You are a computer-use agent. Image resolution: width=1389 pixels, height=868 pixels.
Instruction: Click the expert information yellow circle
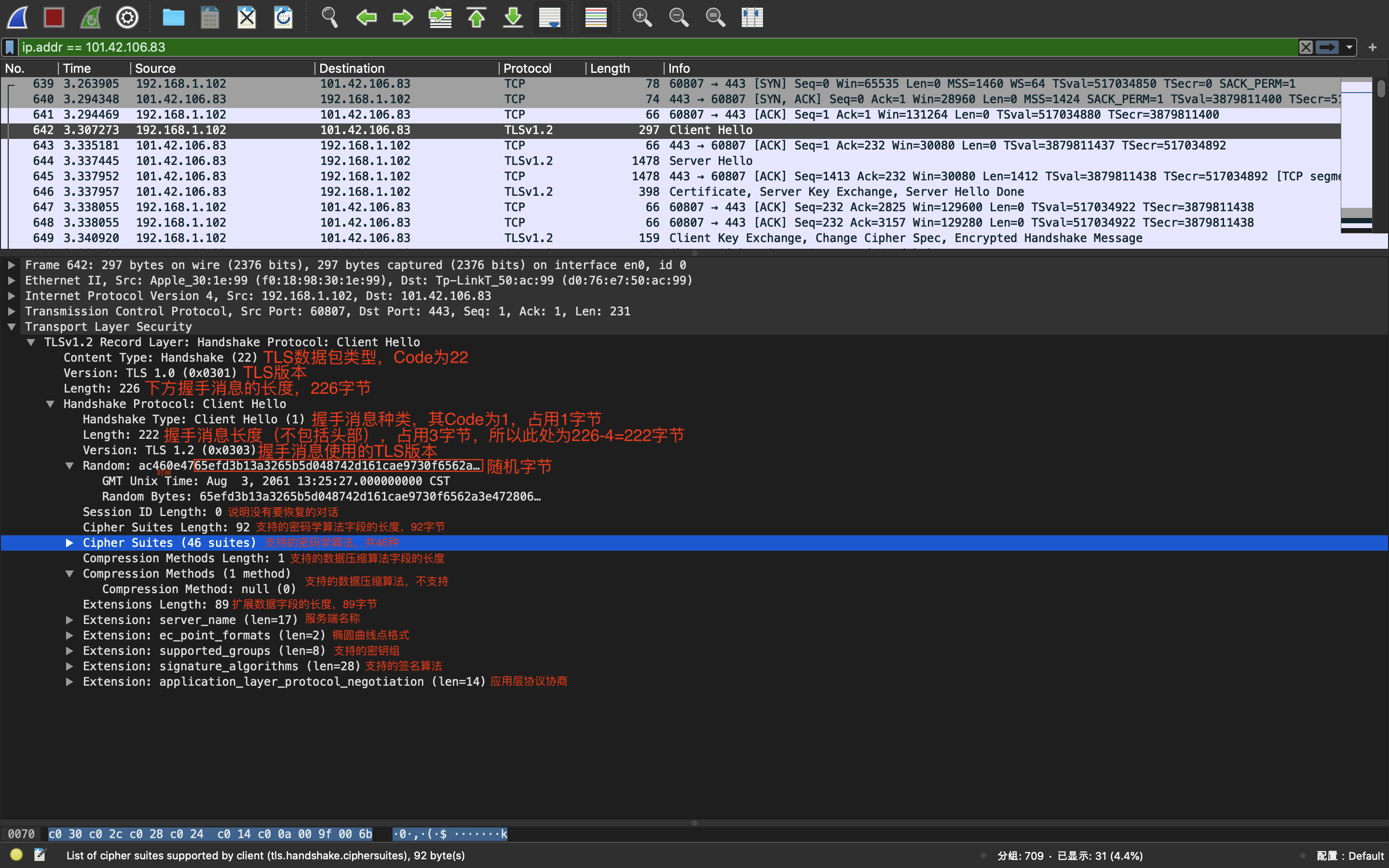17,855
